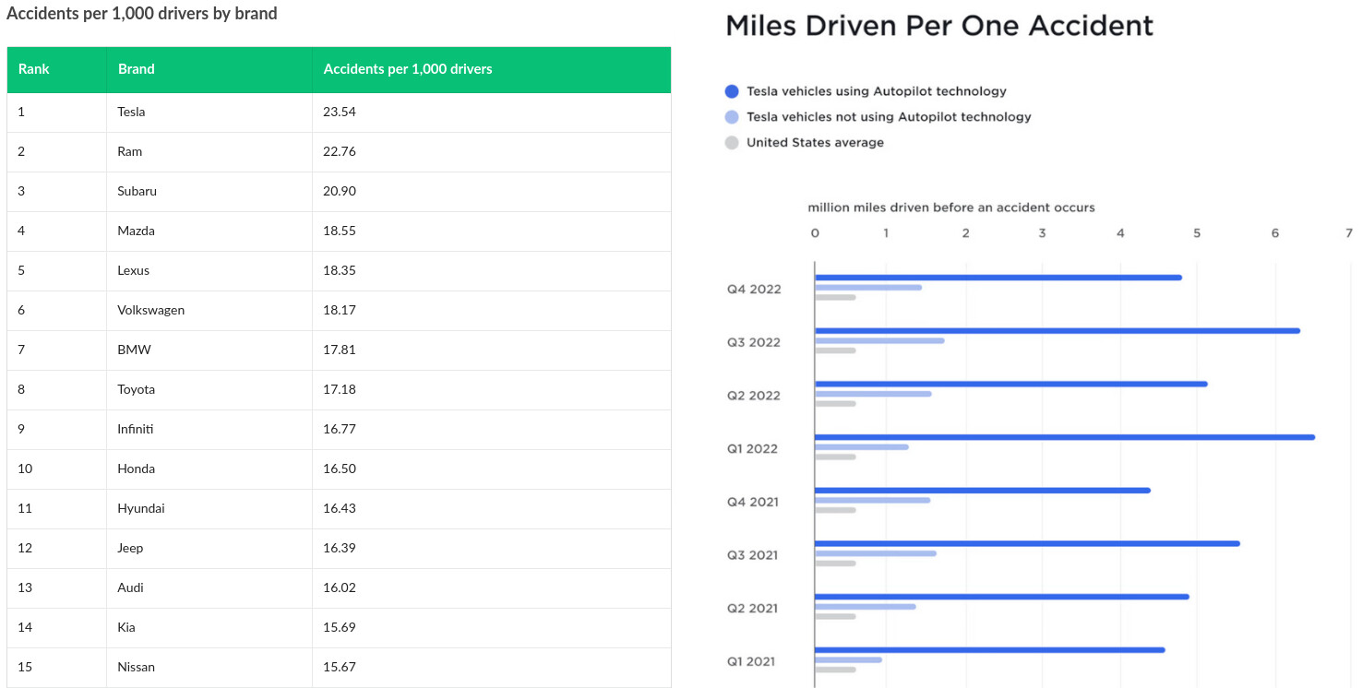The image size is (1362, 688).
Task: Click the Q2 2022 dark blue Autopilot bar
Action: point(1011,384)
